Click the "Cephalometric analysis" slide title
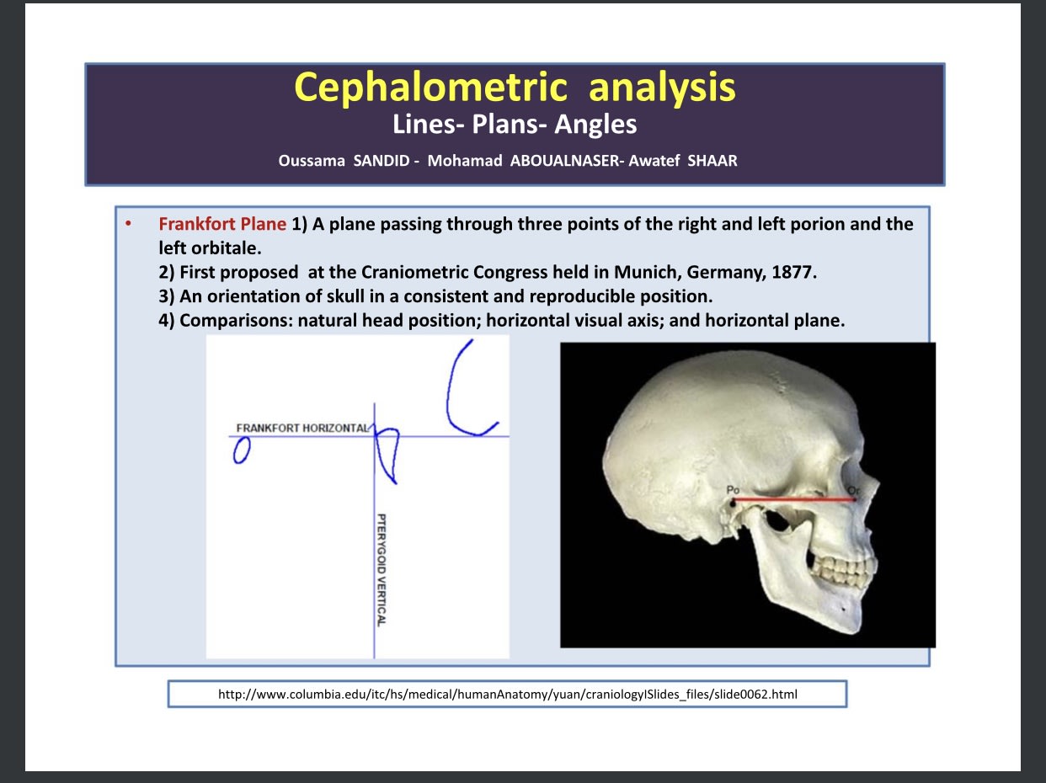 tap(515, 87)
